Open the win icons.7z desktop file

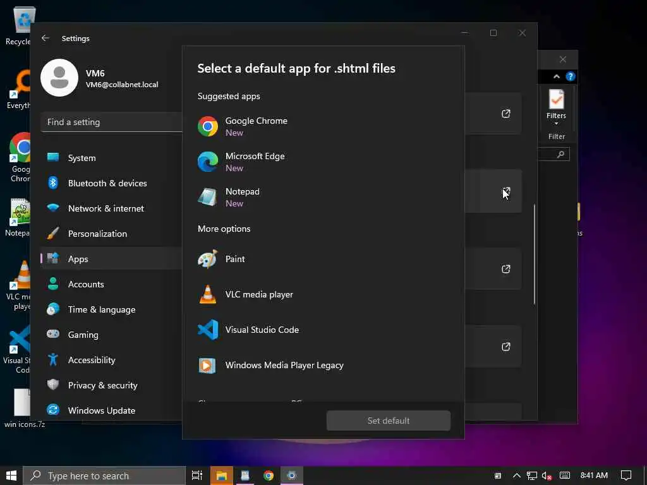click(23, 408)
